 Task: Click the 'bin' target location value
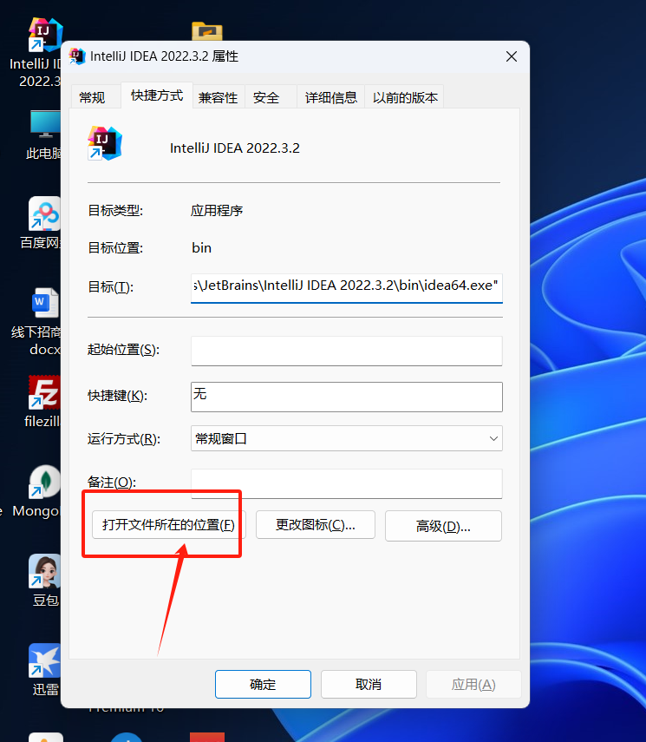(201, 247)
